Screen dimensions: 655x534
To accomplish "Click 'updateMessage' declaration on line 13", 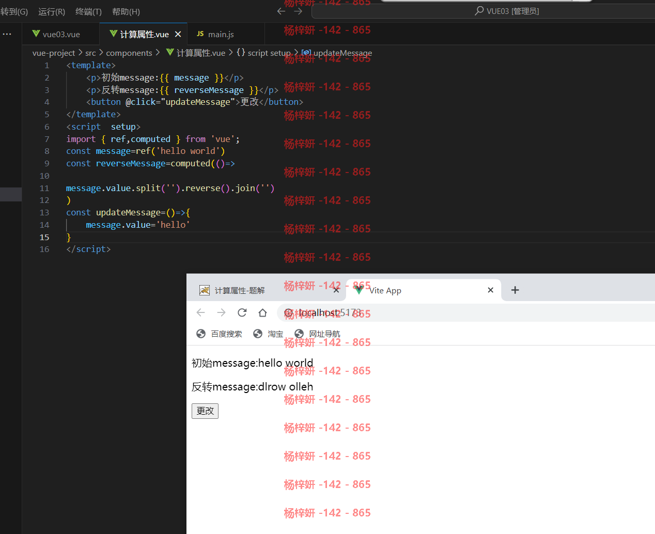I will click(128, 213).
